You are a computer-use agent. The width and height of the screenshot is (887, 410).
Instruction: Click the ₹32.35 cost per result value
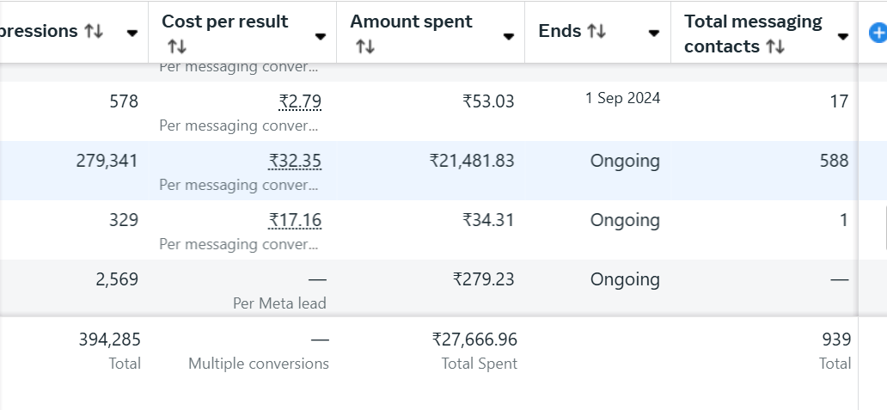pyautogui.click(x=295, y=162)
